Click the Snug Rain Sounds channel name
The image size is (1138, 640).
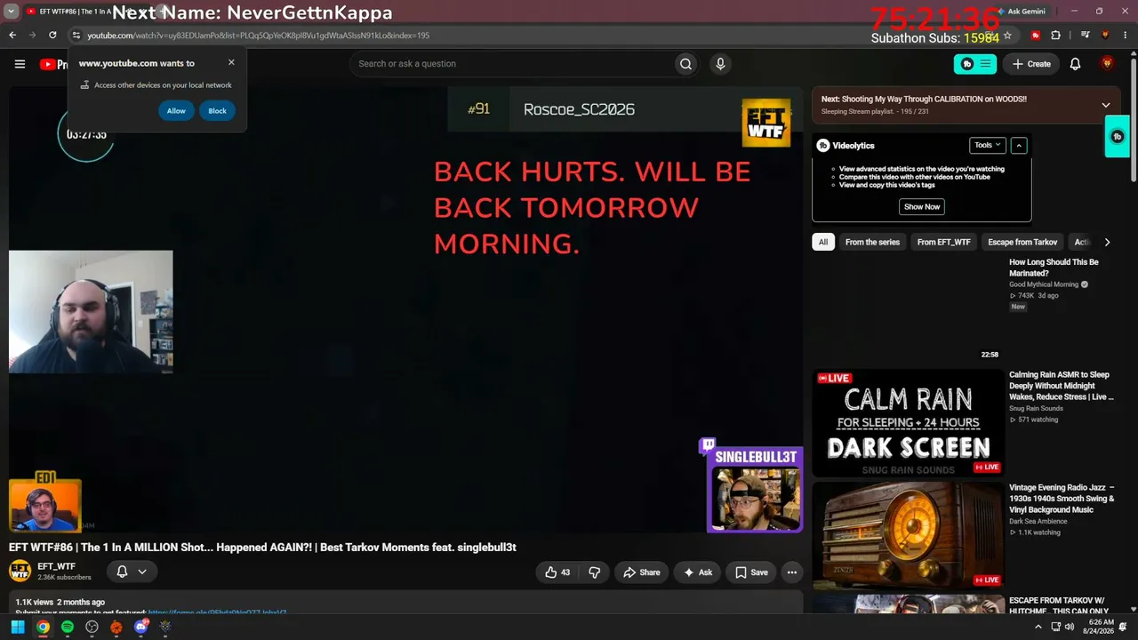(x=1036, y=408)
